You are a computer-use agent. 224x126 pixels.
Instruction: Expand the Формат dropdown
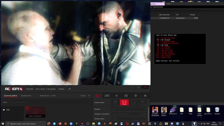[x=129, y=109]
